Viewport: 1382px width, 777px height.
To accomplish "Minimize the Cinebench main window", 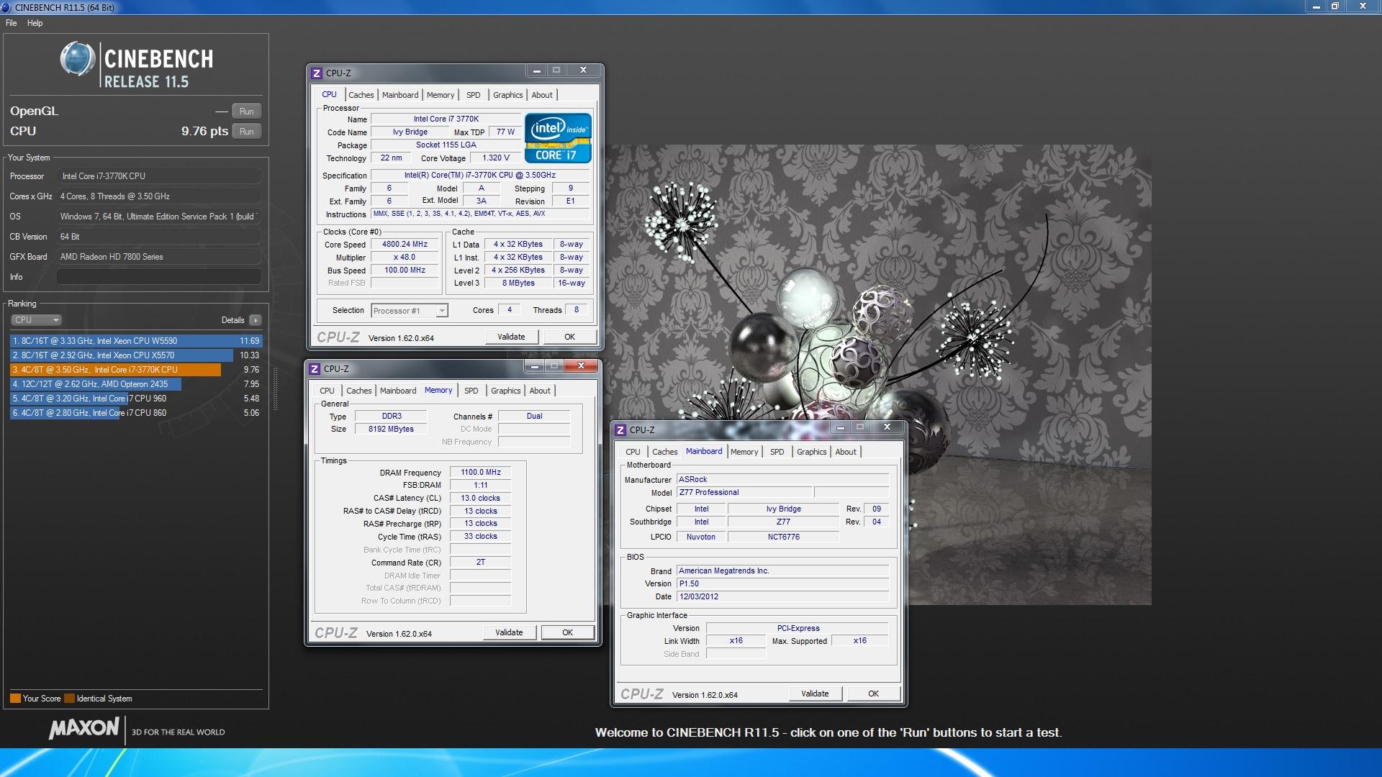I will pyautogui.click(x=1316, y=6).
